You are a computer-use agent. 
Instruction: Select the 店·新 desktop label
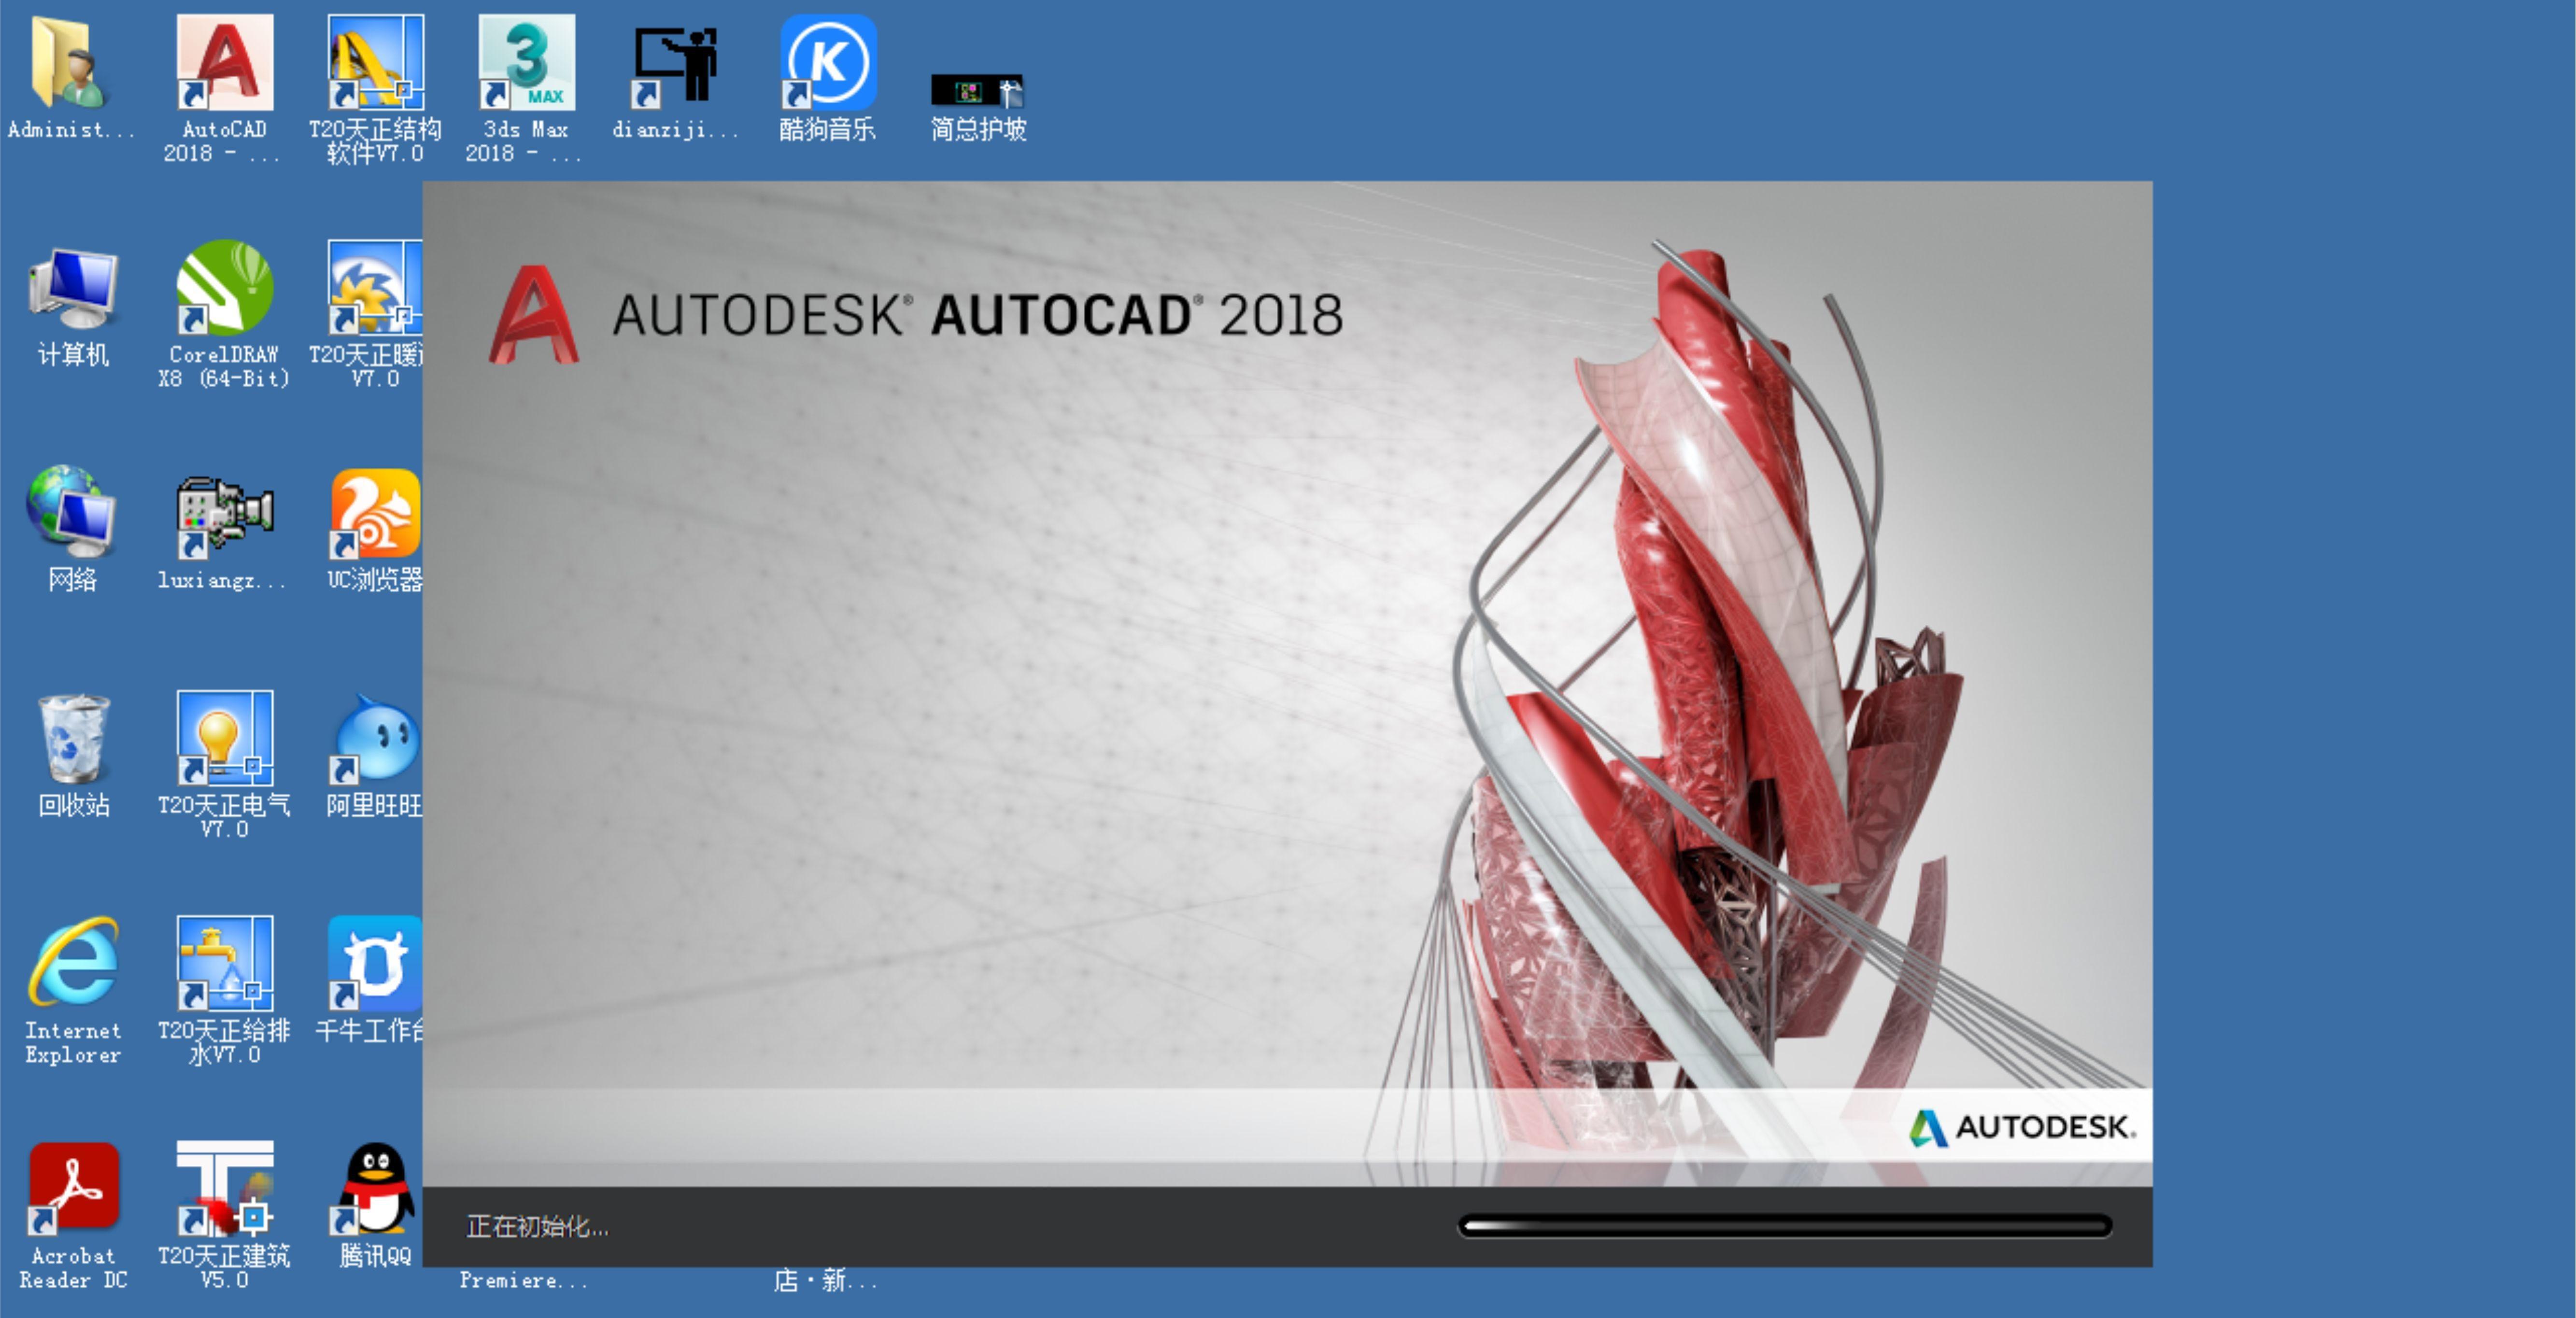click(x=825, y=1280)
